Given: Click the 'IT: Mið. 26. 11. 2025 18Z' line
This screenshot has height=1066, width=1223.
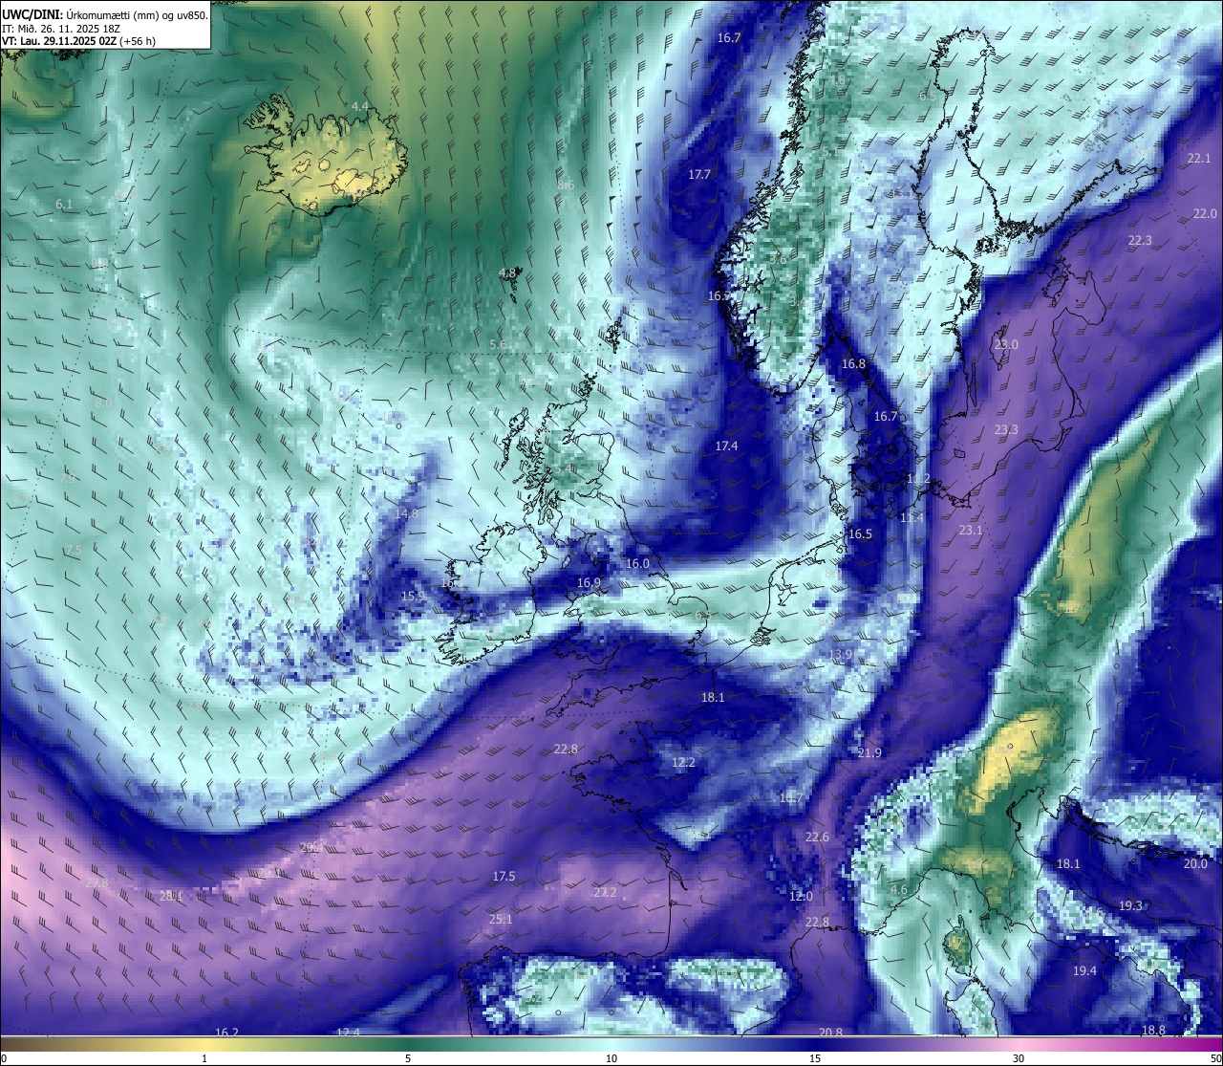Looking at the screenshot, I should [62, 29].
